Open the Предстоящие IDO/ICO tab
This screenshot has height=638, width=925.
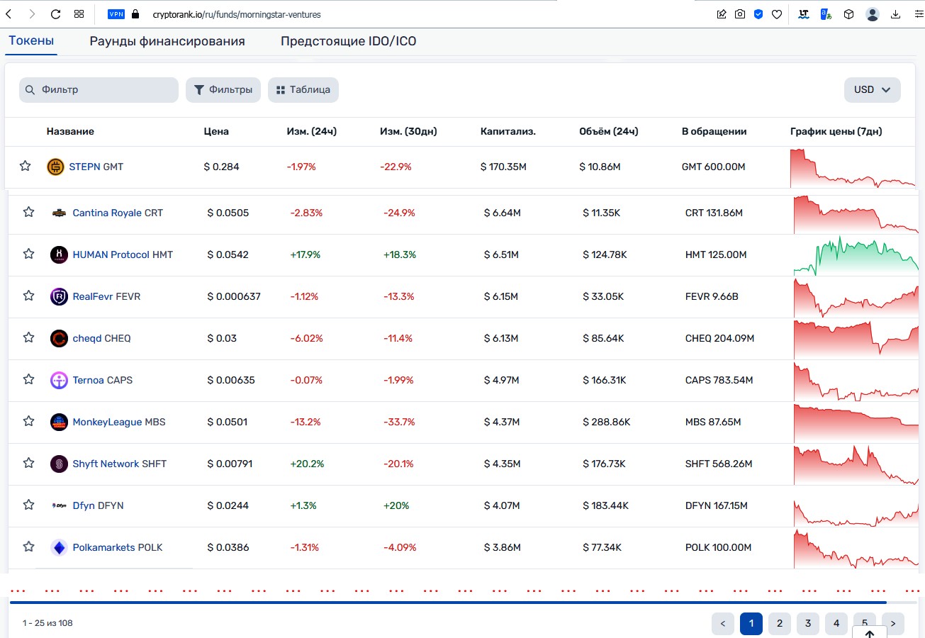click(x=348, y=41)
